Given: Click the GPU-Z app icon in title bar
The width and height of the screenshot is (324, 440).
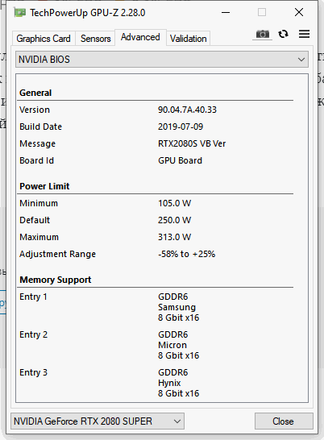Looking at the screenshot, I should (x=20, y=12).
